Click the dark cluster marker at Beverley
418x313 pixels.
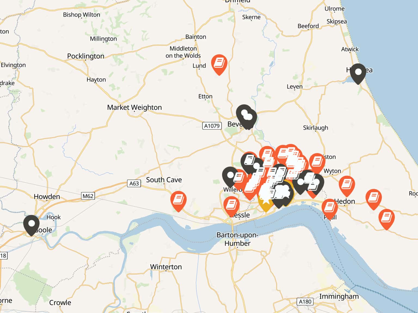click(246, 116)
